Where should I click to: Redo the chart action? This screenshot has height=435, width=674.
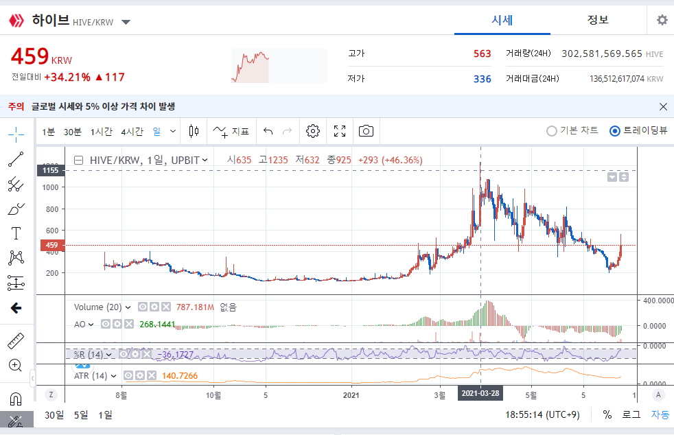coord(287,131)
